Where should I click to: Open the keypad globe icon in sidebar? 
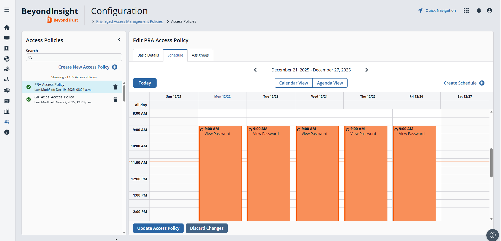pos(7,90)
